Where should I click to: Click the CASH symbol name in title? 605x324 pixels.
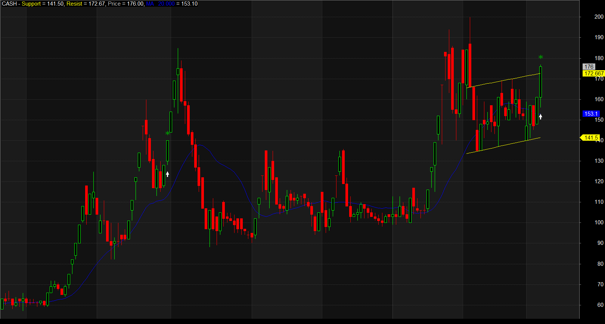[9, 4]
